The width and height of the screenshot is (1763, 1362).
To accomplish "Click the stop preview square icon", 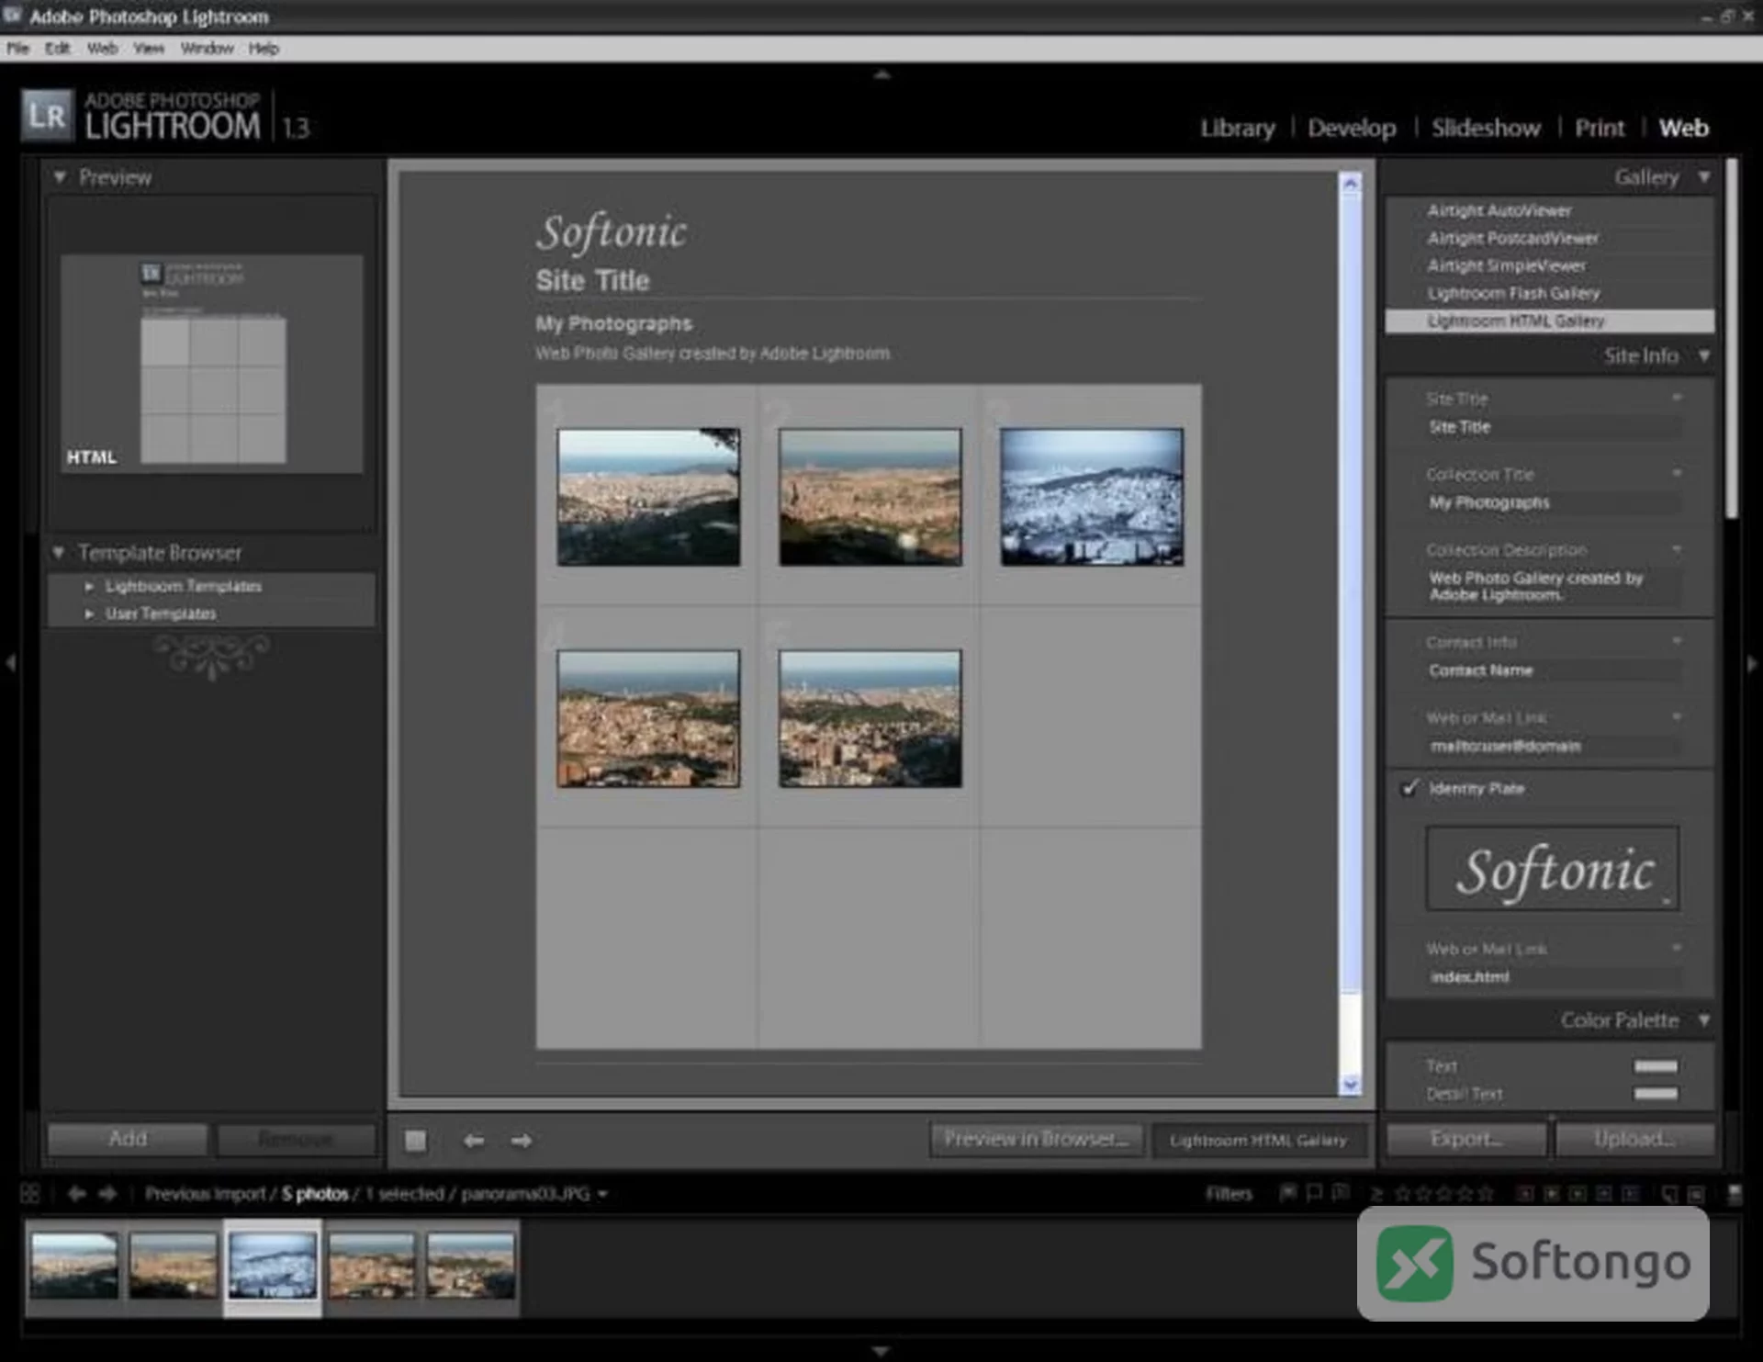I will [x=415, y=1140].
